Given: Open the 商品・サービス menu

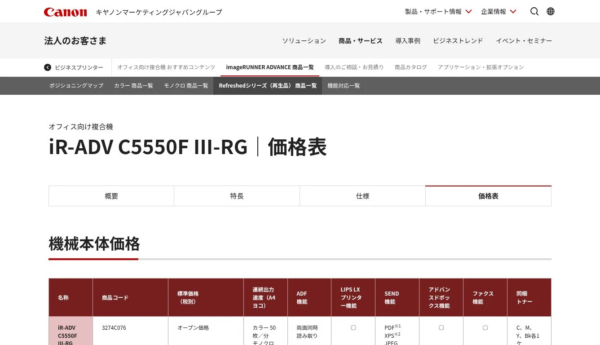Looking at the screenshot, I should [x=361, y=41].
